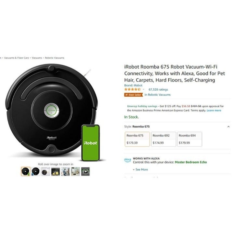Screen dimensions: 234x234
Task: Expand star rating dropdown arrow
Action: pos(143,89)
